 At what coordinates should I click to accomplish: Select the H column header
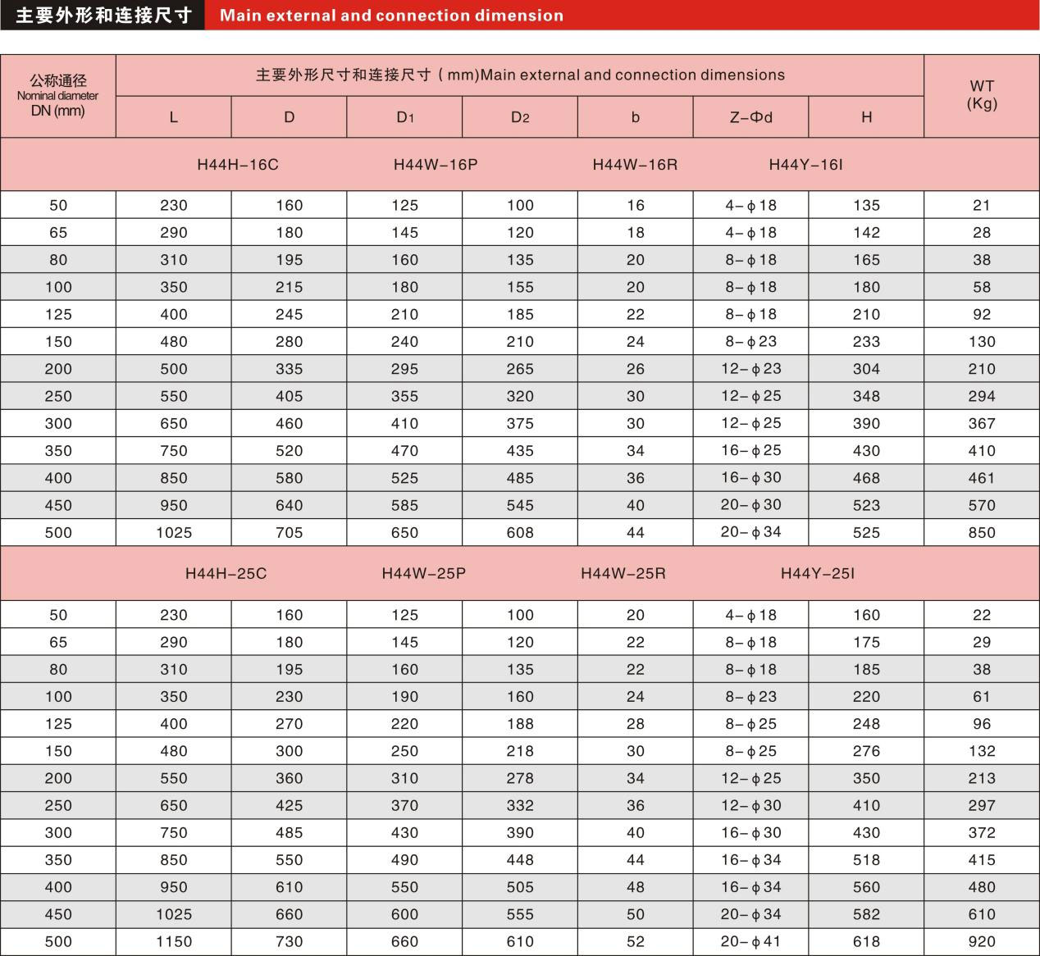[866, 117]
